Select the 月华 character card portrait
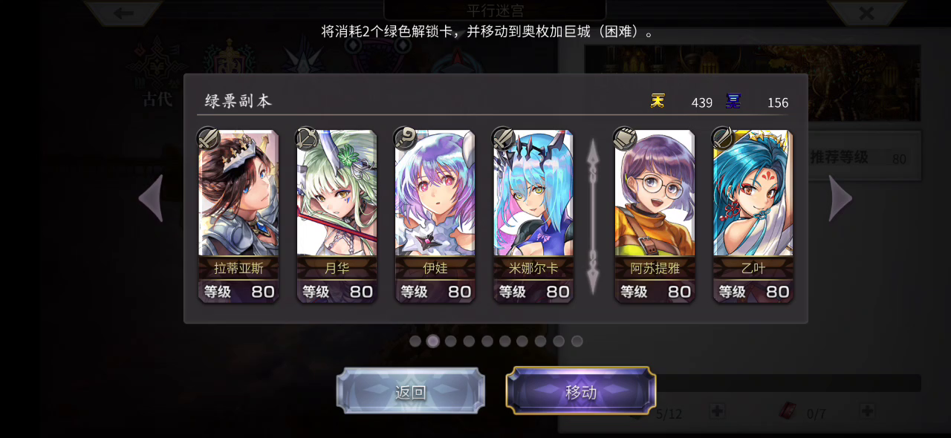This screenshot has height=438, width=951. coord(337,193)
